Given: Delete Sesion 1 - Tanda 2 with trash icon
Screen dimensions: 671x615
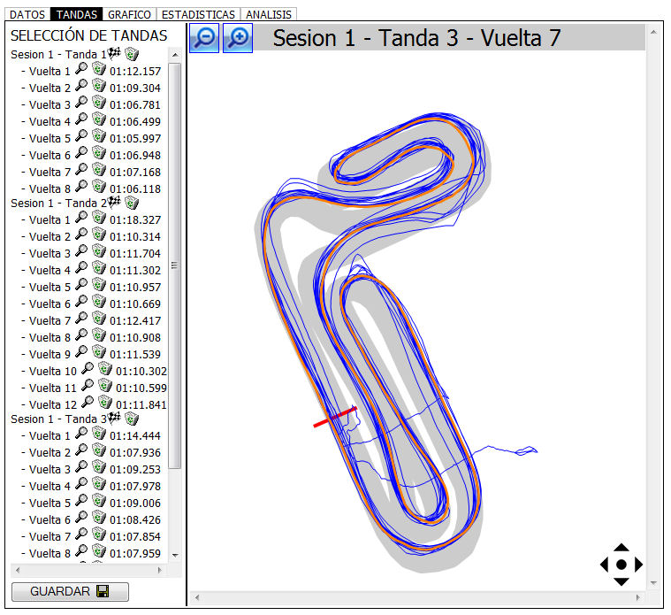Looking at the screenshot, I should coord(132,203).
